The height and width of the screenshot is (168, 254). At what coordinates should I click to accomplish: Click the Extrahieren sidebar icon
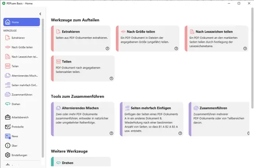(x=8, y=38)
